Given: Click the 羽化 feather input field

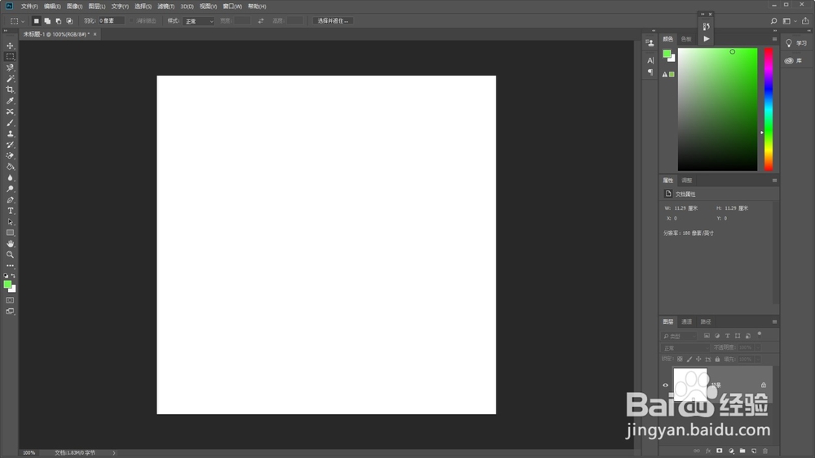Looking at the screenshot, I should (111, 21).
